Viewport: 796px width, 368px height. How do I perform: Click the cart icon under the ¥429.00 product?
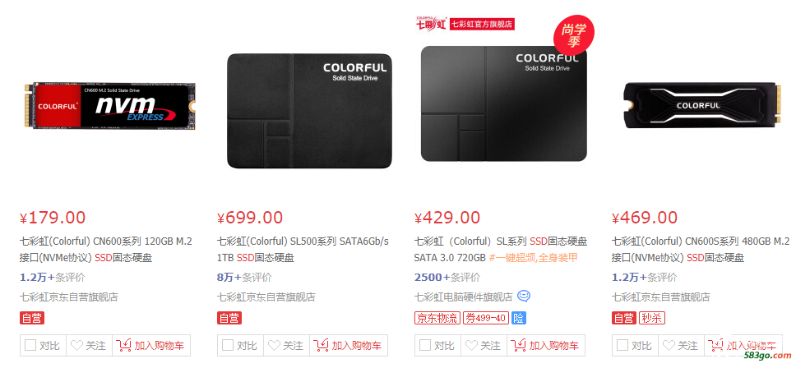point(518,346)
